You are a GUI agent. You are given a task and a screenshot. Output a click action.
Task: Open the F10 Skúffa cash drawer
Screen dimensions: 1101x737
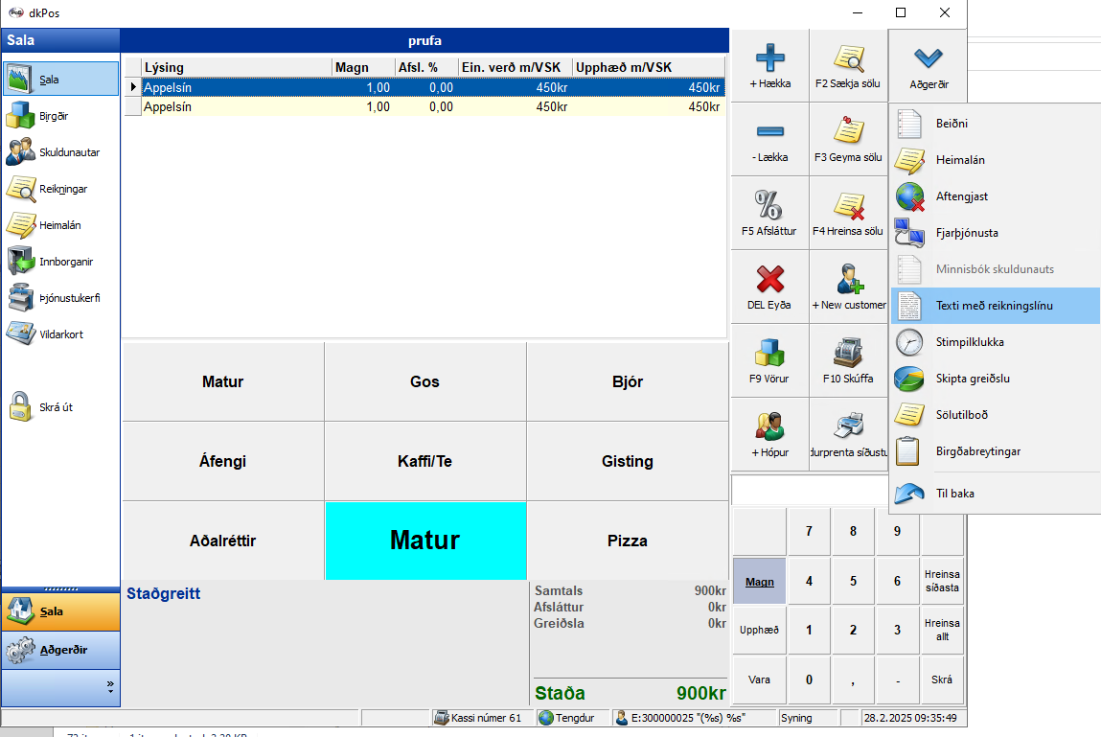[x=848, y=355]
